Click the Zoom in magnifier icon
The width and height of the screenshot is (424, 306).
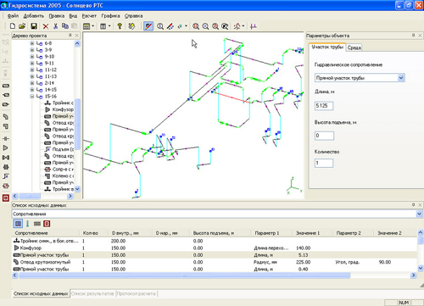click(x=196, y=26)
